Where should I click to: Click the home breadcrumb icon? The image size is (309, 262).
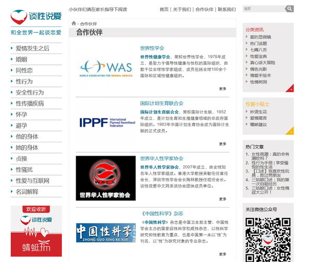point(74,24)
